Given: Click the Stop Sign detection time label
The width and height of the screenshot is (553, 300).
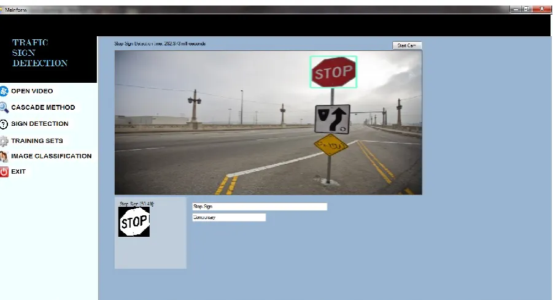Looking at the screenshot, I should (x=160, y=44).
